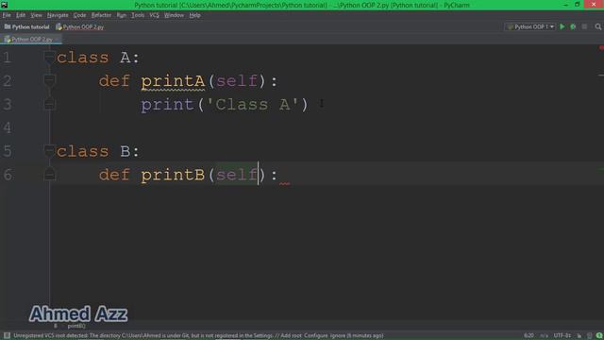The image size is (604, 340).
Task: Open the Edit menu
Action: (21, 15)
